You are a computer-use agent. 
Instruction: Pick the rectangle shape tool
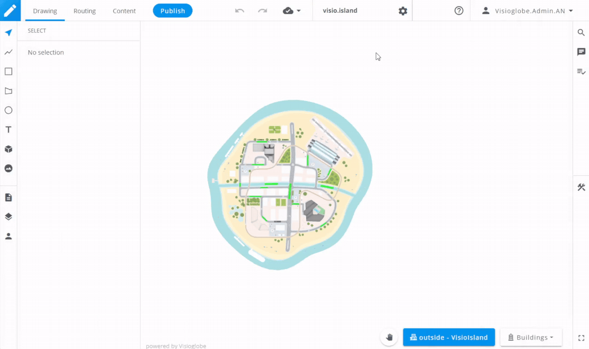tap(8, 72)
